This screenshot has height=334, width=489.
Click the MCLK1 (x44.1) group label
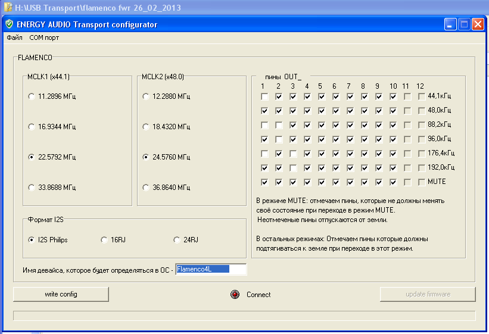[x=48, y=77]
